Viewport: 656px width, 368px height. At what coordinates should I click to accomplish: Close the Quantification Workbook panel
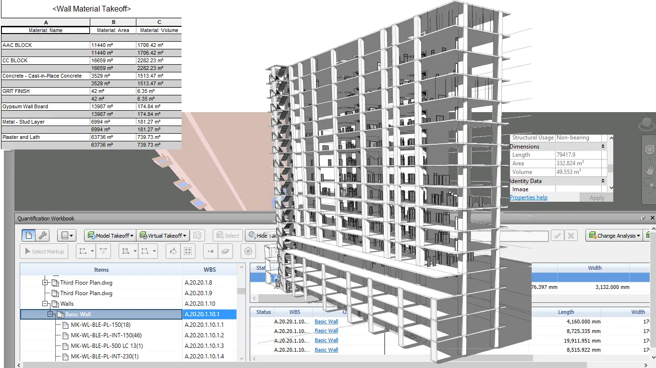652,218
